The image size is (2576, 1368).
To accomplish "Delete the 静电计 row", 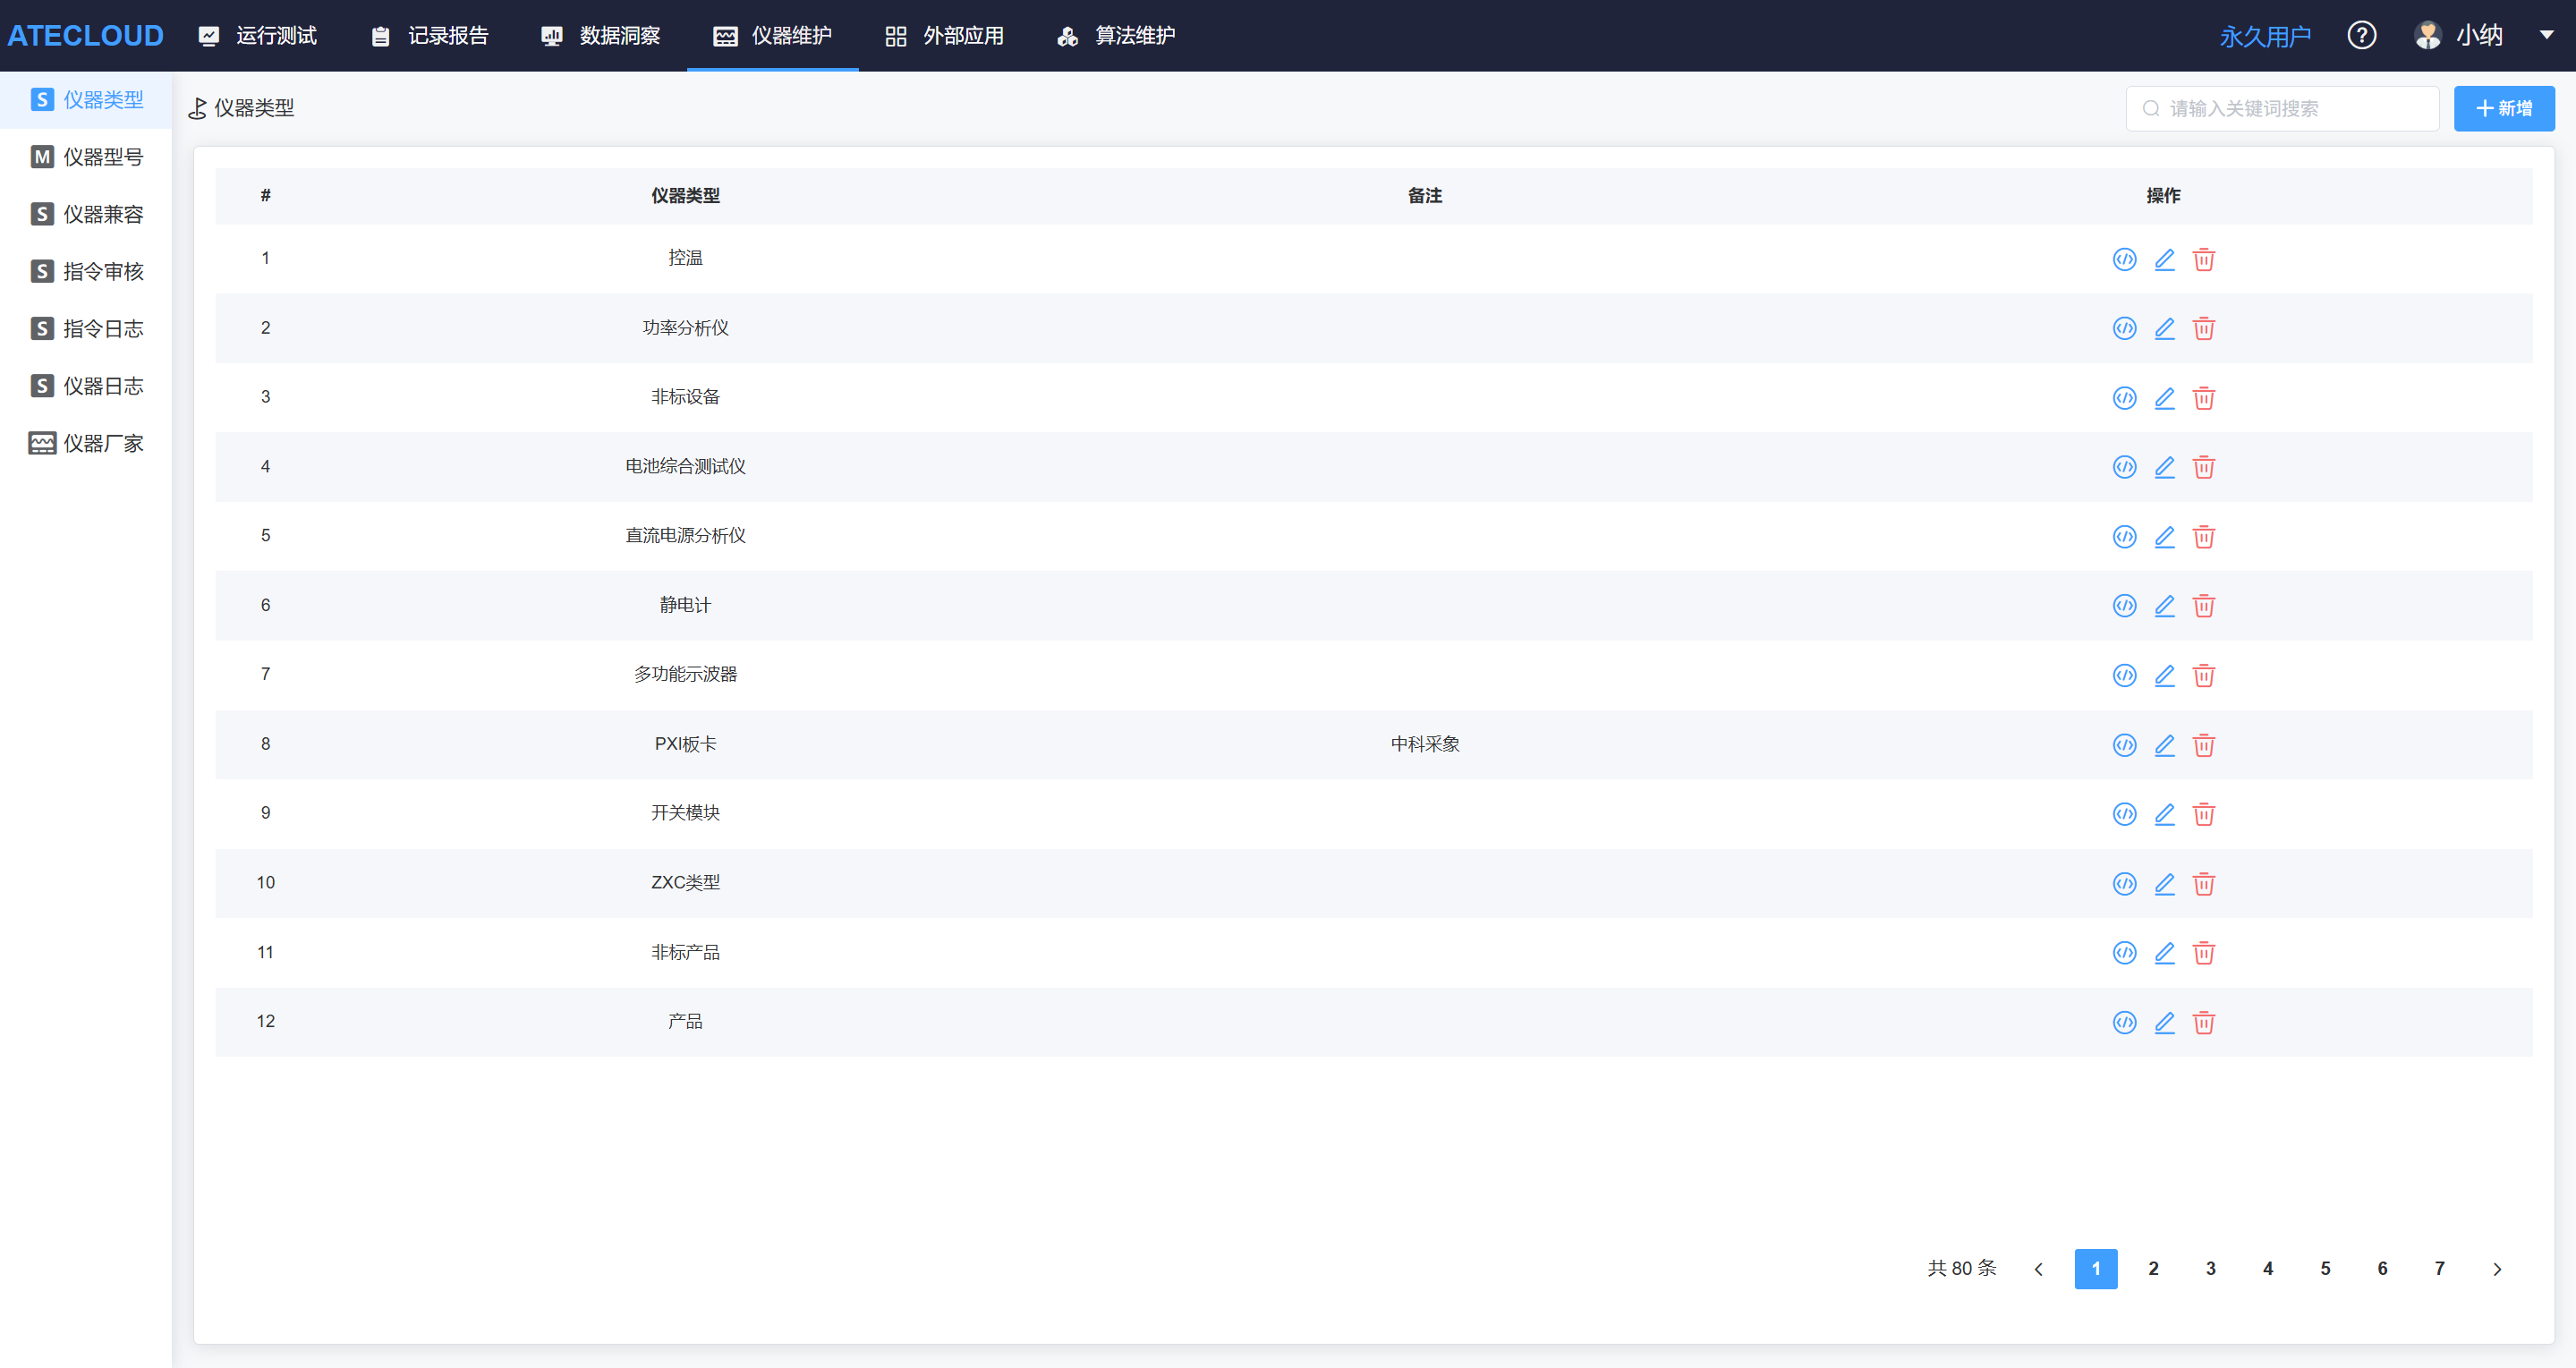I will pos(2203,606).
